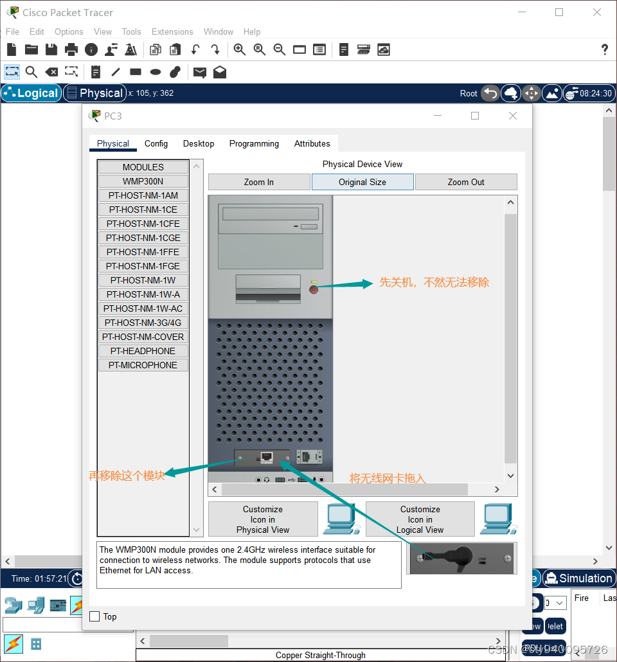Open the File menu
Viewport: 617px width, 662px height.
[12, 31]
